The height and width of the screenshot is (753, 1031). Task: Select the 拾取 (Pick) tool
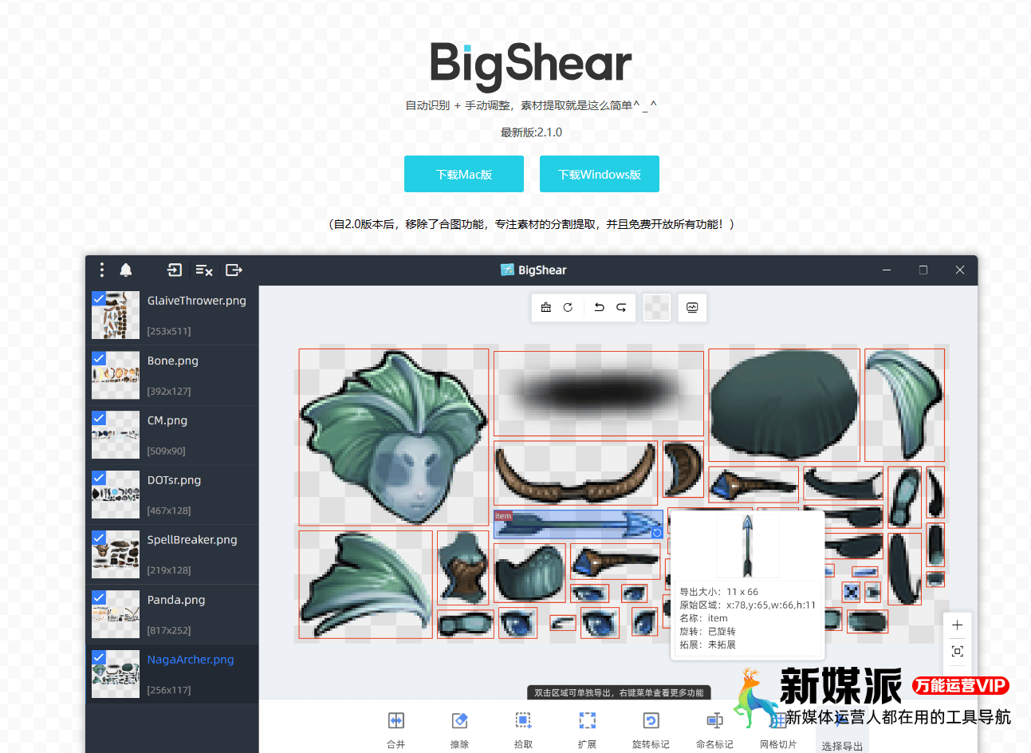[524, 726]
